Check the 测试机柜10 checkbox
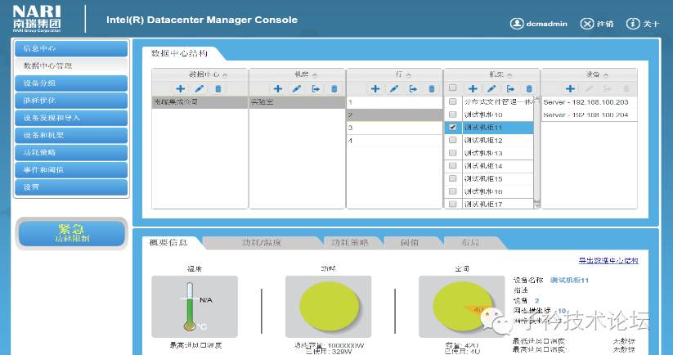 click(x=452, y=115)
